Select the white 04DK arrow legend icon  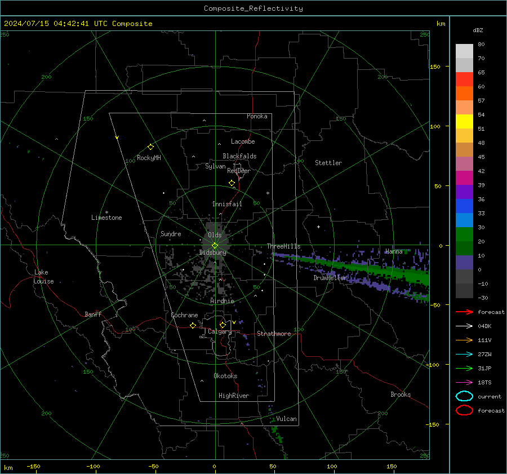pos(464,326)
